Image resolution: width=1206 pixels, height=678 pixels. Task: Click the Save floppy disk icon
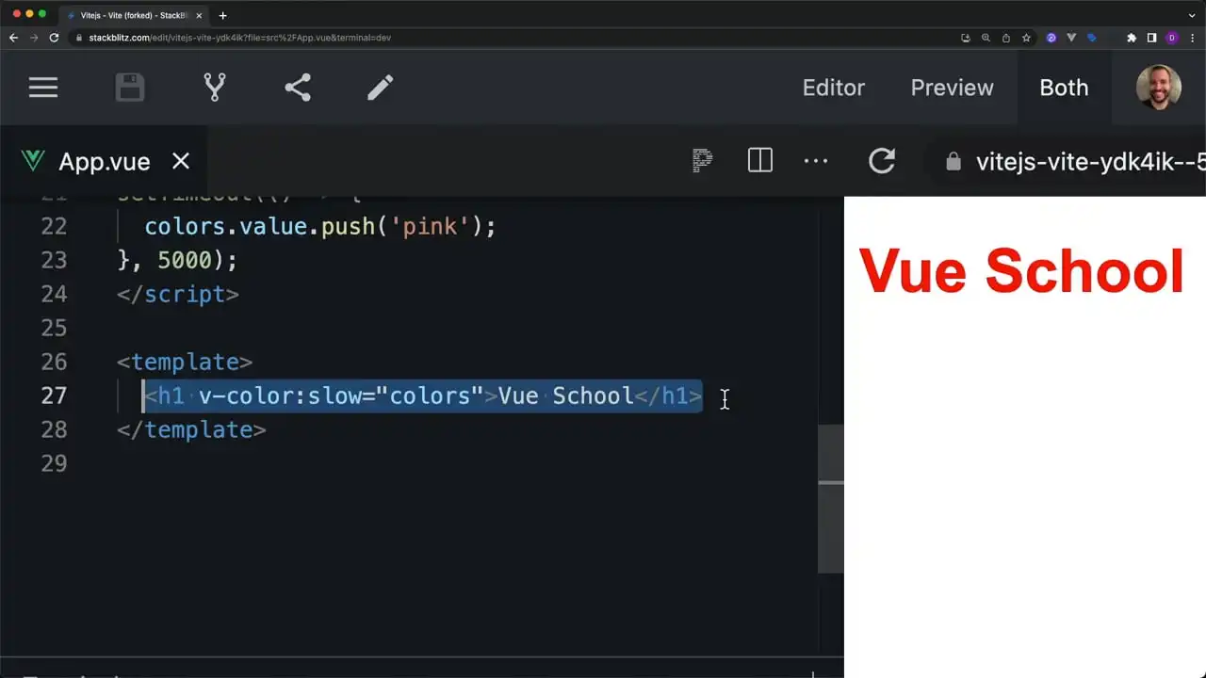tap(130, 88)
